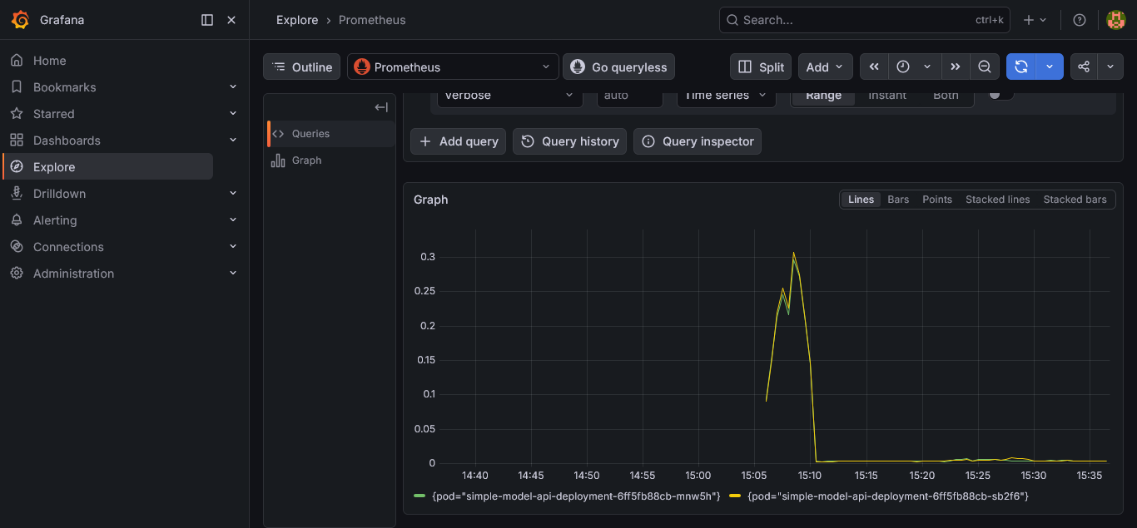The width and height of the screenshot is (1137, 528).
Task: Open Starred in the sidebar
Action: coord(53,114)
